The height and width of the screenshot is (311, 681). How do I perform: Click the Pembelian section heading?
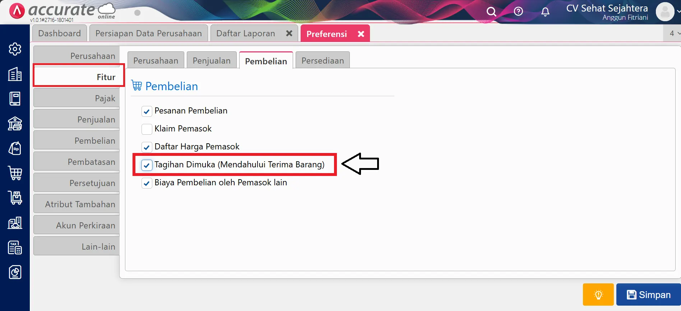coord(171,86)
